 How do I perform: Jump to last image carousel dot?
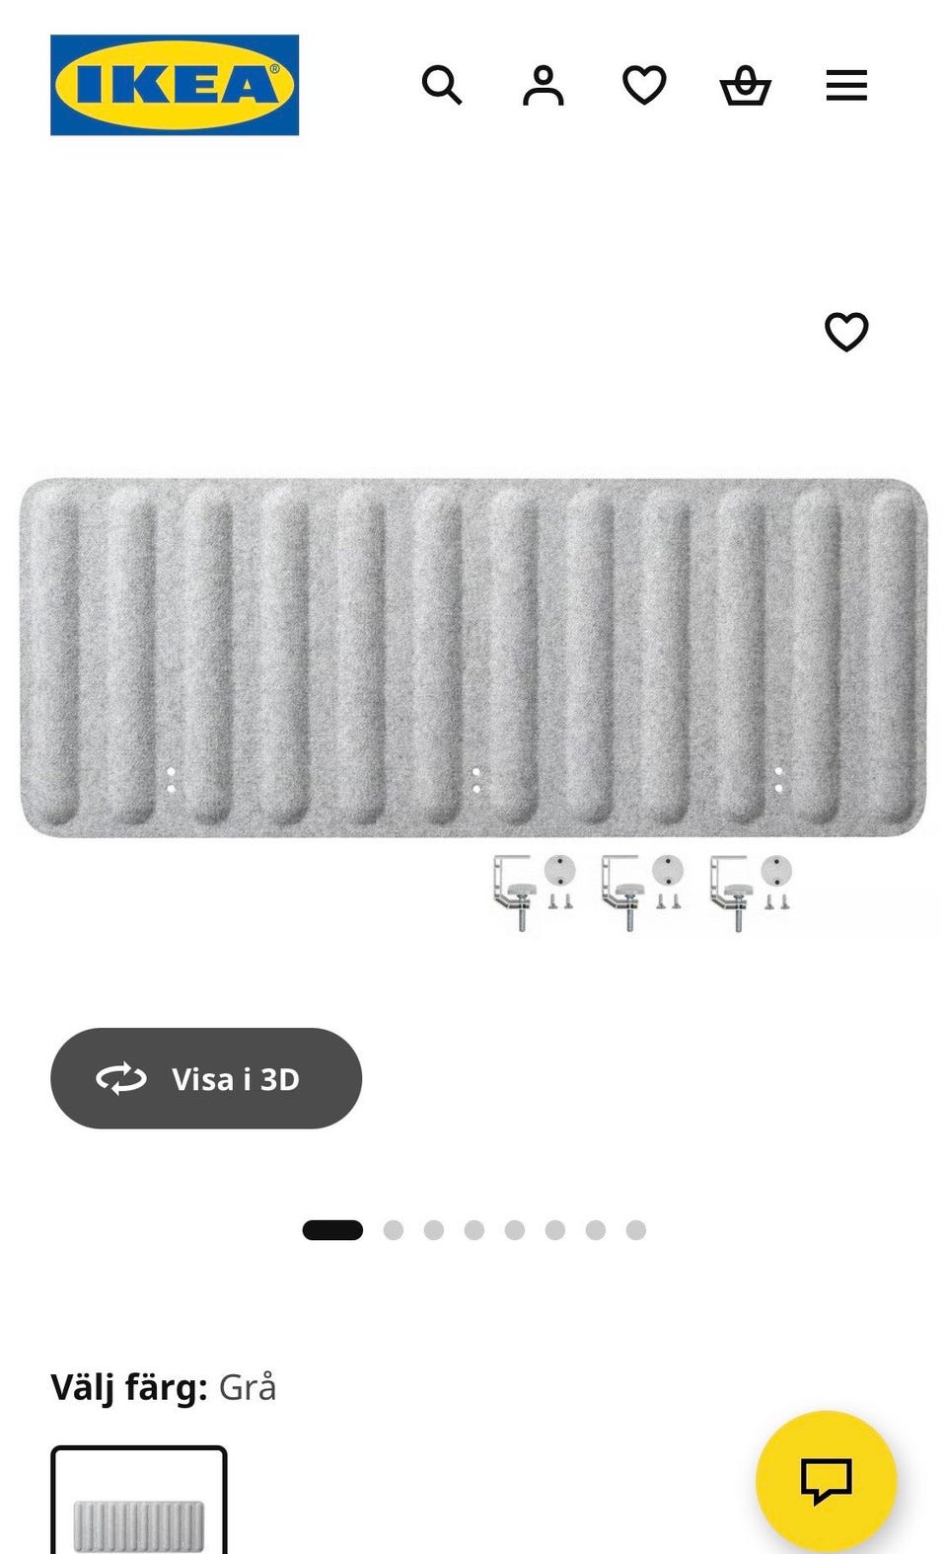[636, 1230]
